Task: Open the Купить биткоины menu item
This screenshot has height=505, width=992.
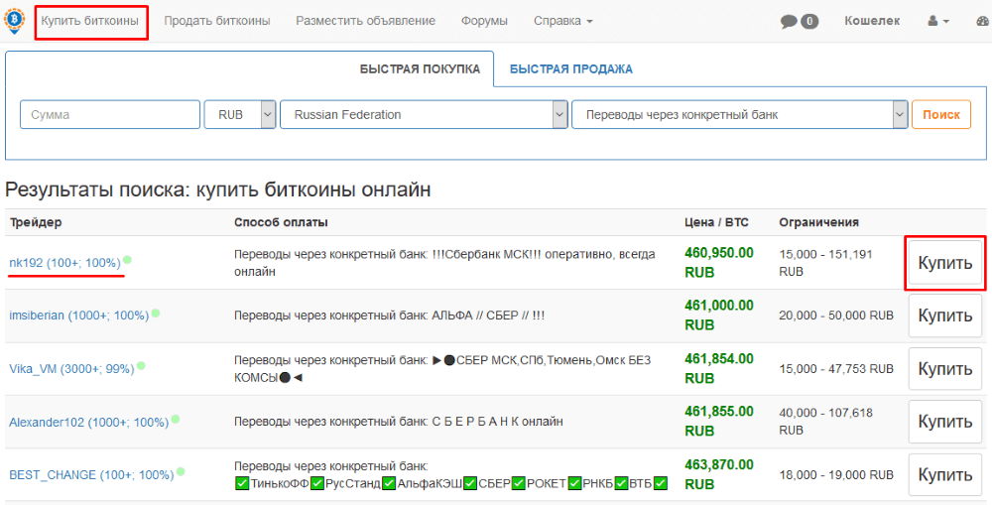Action: pyautogui.click(x=90, y=21)
